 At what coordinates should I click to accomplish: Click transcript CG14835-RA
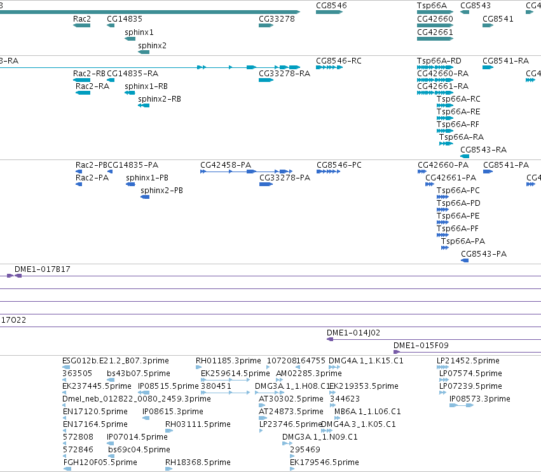[111, 80]
